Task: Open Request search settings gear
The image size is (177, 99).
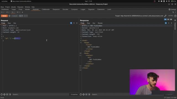Action: click(x=4, y=95)
